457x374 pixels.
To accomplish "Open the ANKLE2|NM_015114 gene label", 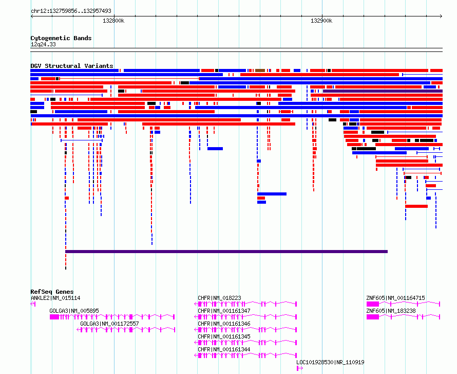I will click(55, 298).
